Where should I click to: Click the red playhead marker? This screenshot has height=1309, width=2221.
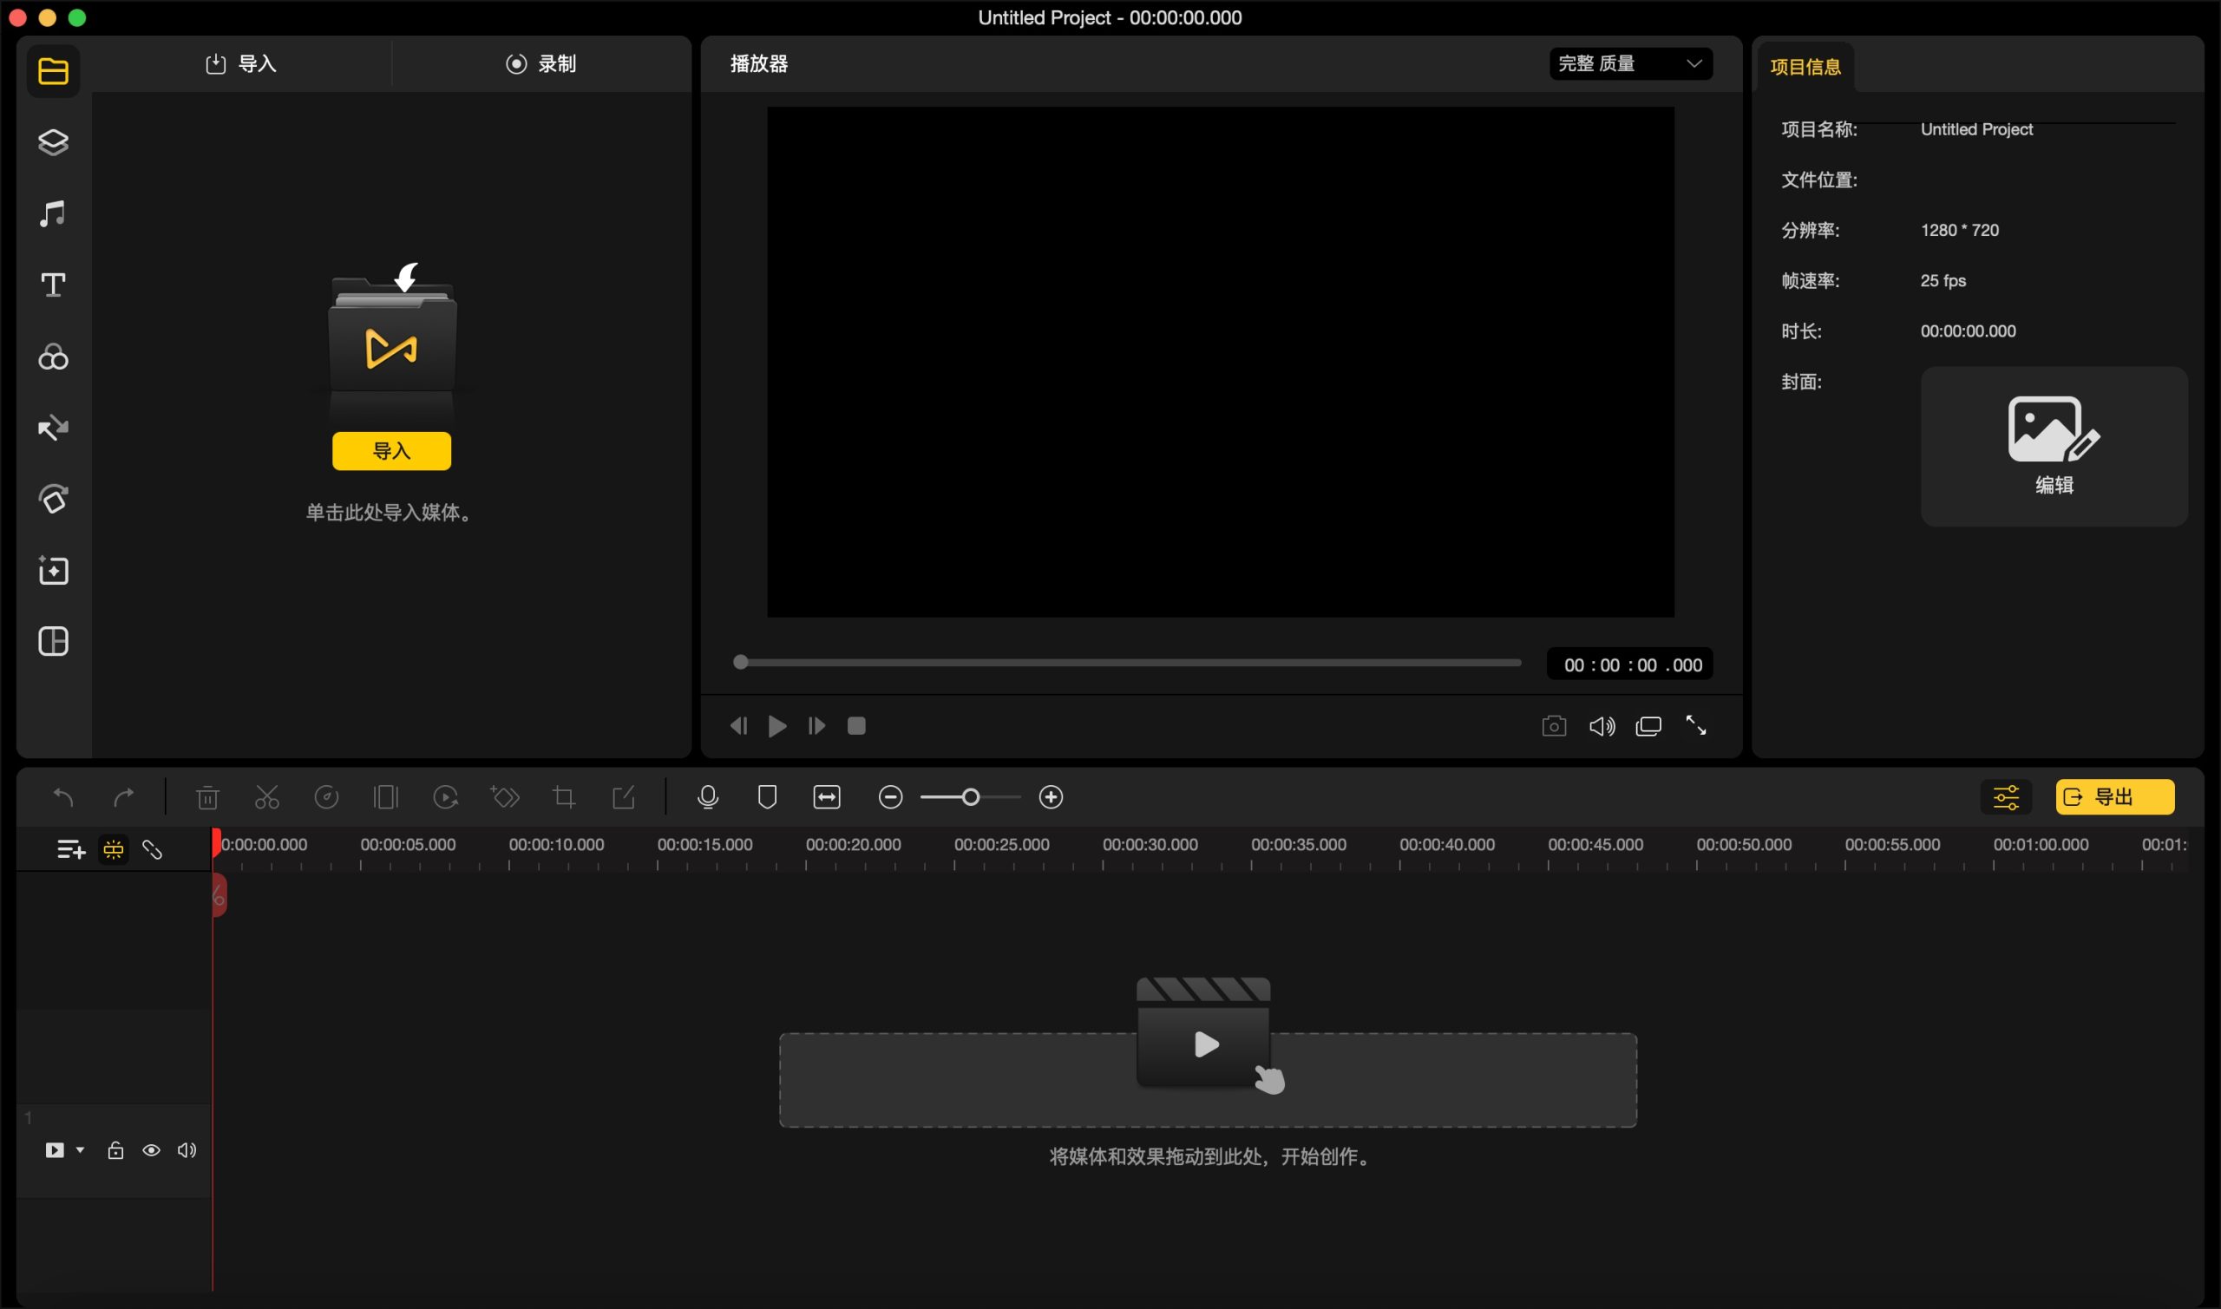click(x=216, y=843)
